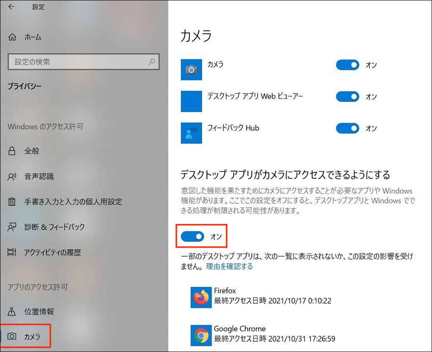Click the 理由を確認する link
Image resolution: width=432 pixels, height=352 pixels.
click(x=229, y=266)
